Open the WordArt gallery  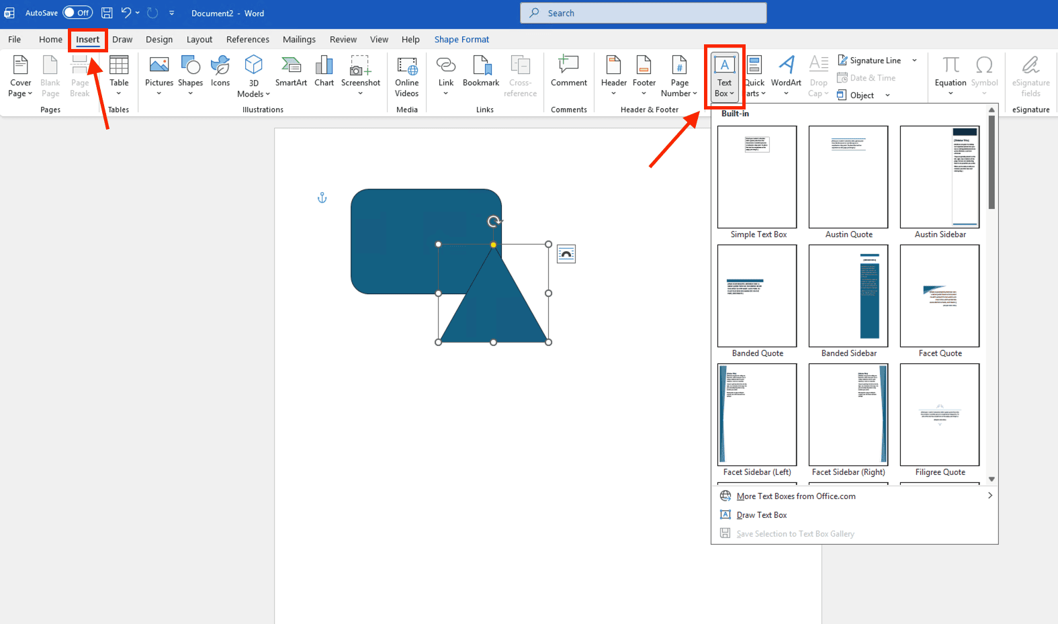(x=786, y=77)
